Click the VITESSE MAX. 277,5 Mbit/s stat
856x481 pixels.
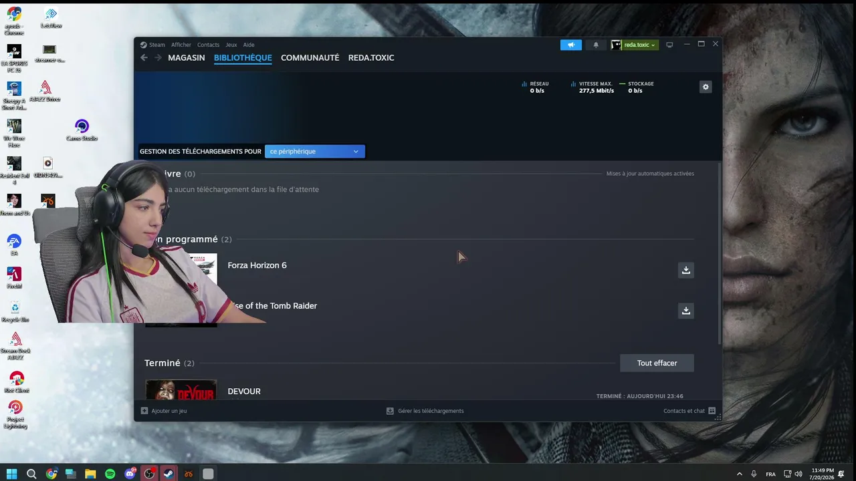point(593,88)
